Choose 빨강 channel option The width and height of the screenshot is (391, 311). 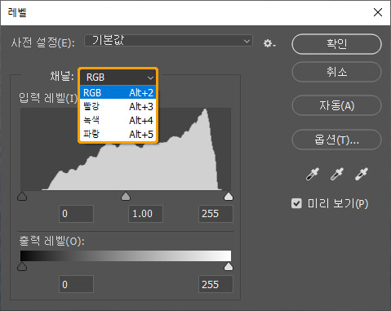pos(118,106)
